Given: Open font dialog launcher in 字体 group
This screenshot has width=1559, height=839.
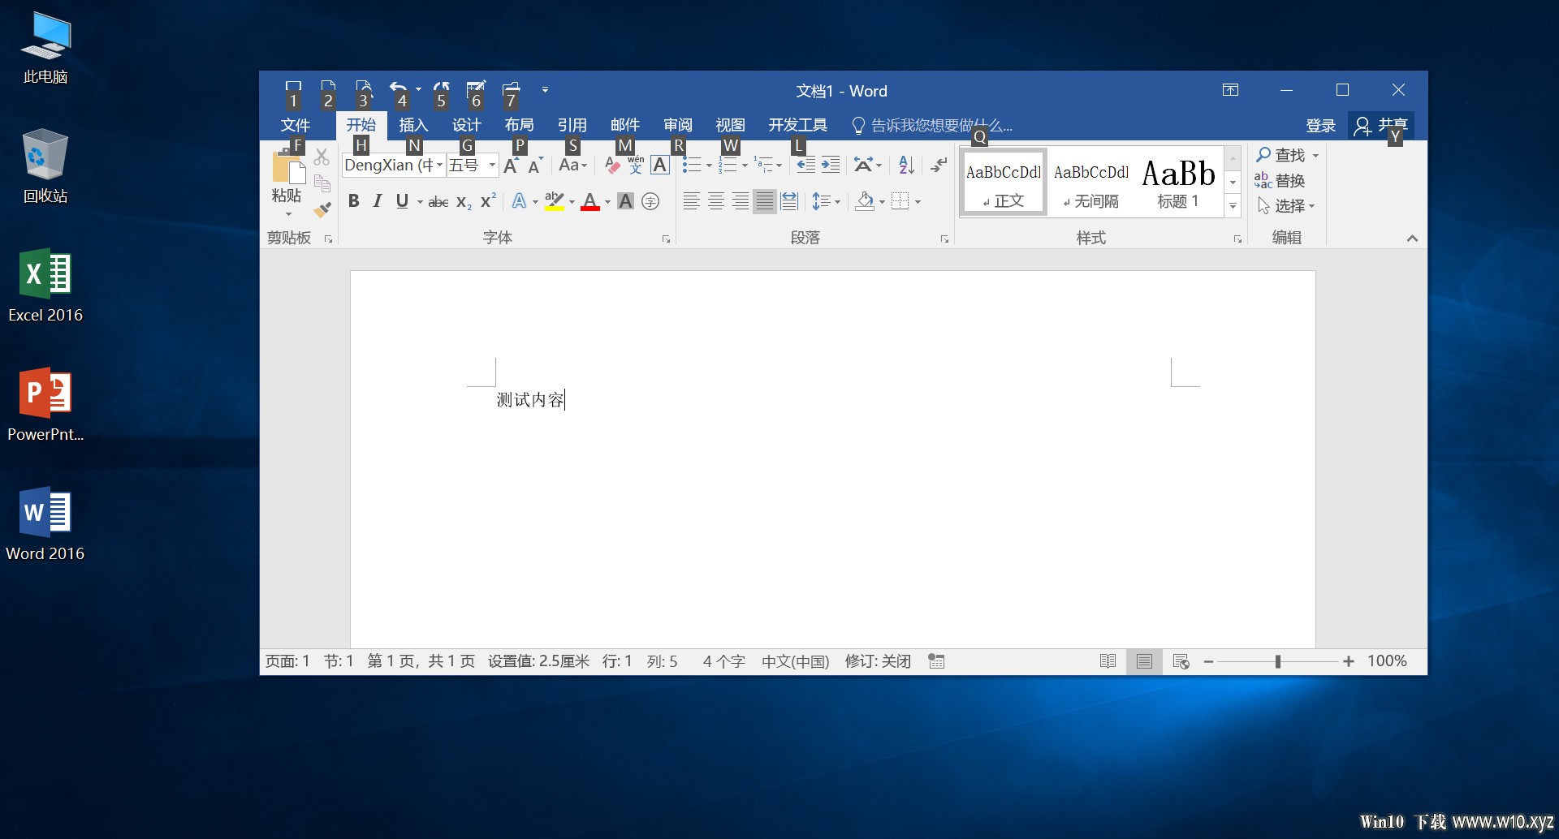Looking at the screenshot, I should (x=666, y=239).
